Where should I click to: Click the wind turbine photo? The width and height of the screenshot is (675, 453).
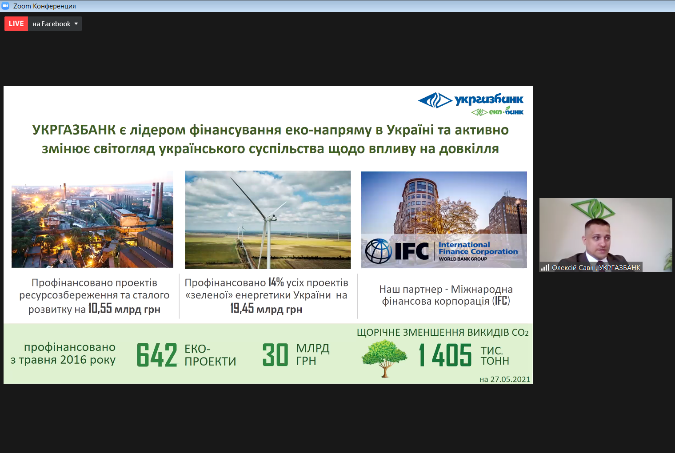coord(268,220)
